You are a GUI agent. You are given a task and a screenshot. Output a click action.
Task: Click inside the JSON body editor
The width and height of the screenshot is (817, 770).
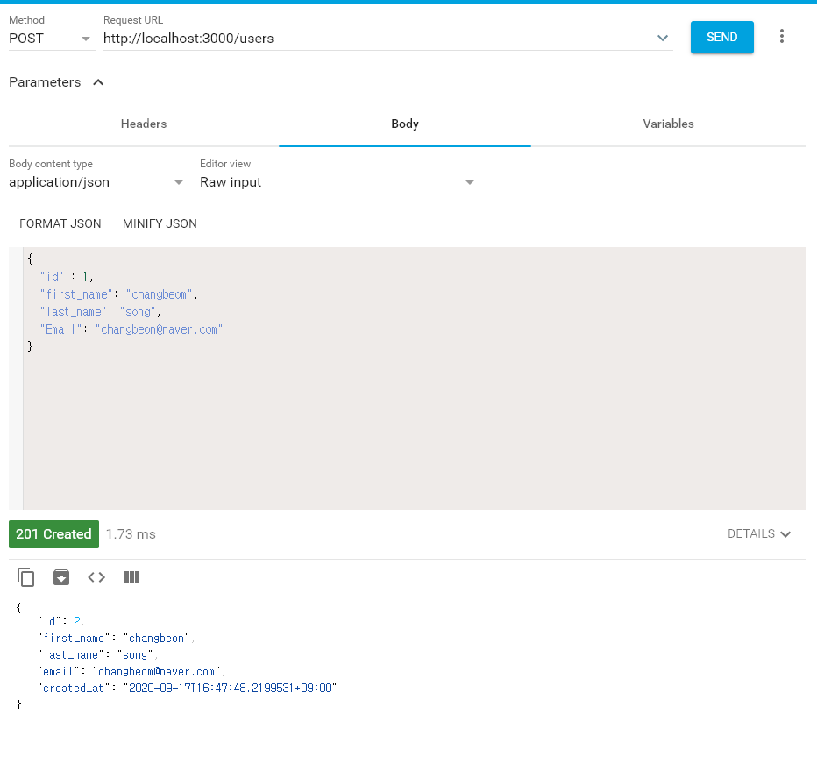click(415, 378)
